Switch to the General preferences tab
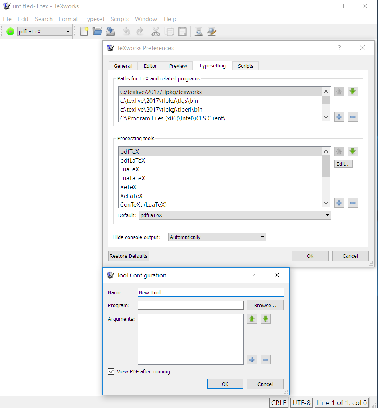This screenshot has height=408, width=378. tap(123, 66)
